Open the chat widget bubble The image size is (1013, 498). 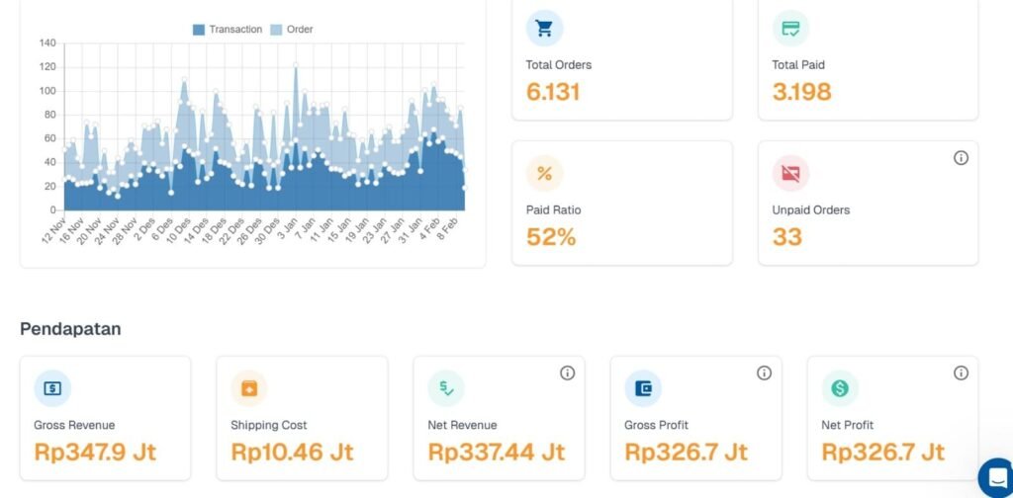coord(996,477)
